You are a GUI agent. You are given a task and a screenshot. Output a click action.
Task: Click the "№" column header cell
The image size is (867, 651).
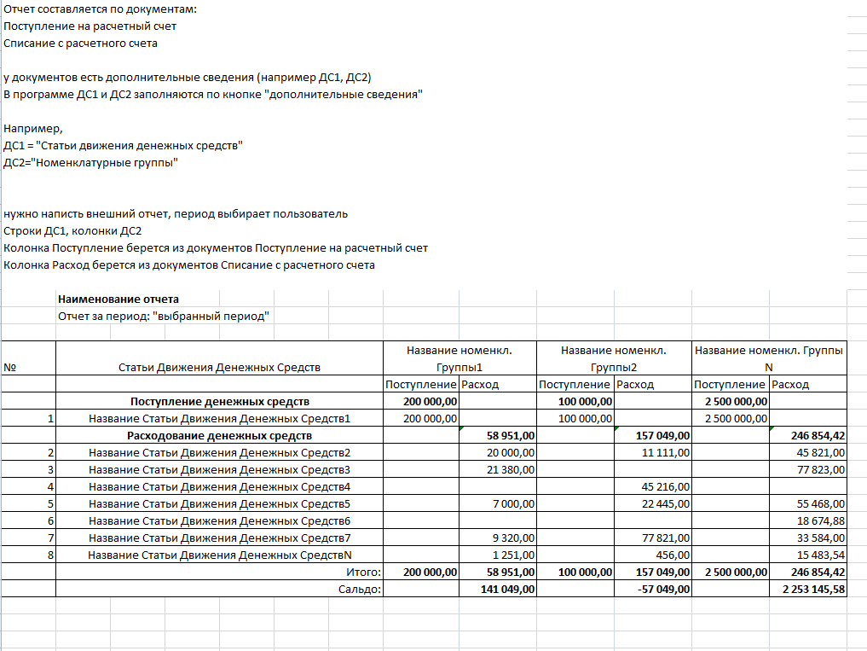(x=12, y=367)
